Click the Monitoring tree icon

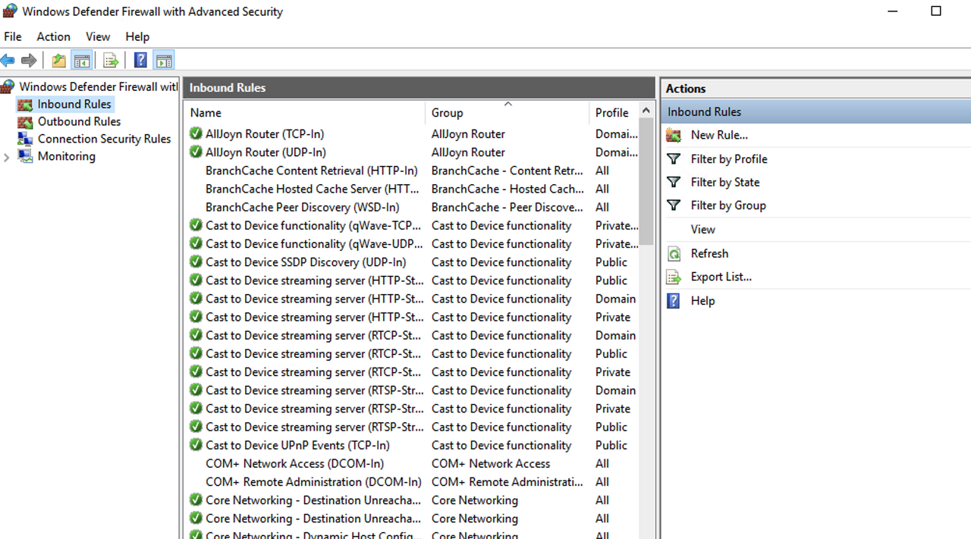point(25,156)
